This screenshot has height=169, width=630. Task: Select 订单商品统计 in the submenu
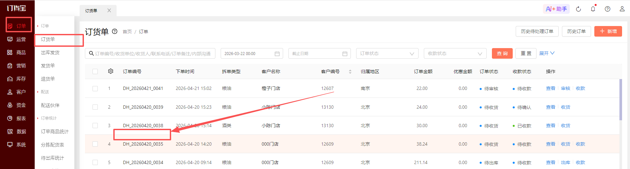tap(55, 131)
